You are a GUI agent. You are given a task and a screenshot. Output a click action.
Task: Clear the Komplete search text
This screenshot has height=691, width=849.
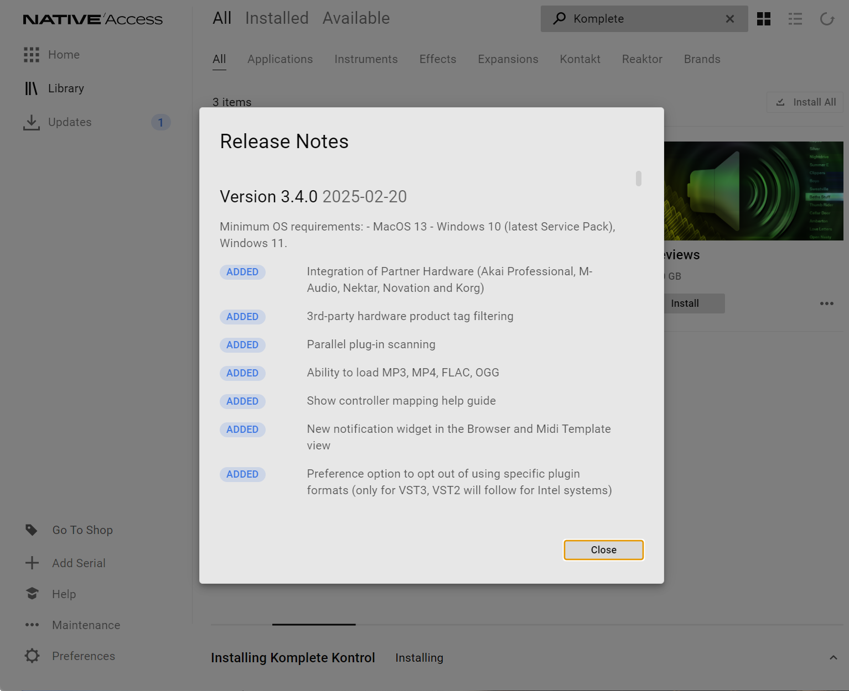[730, 19]
